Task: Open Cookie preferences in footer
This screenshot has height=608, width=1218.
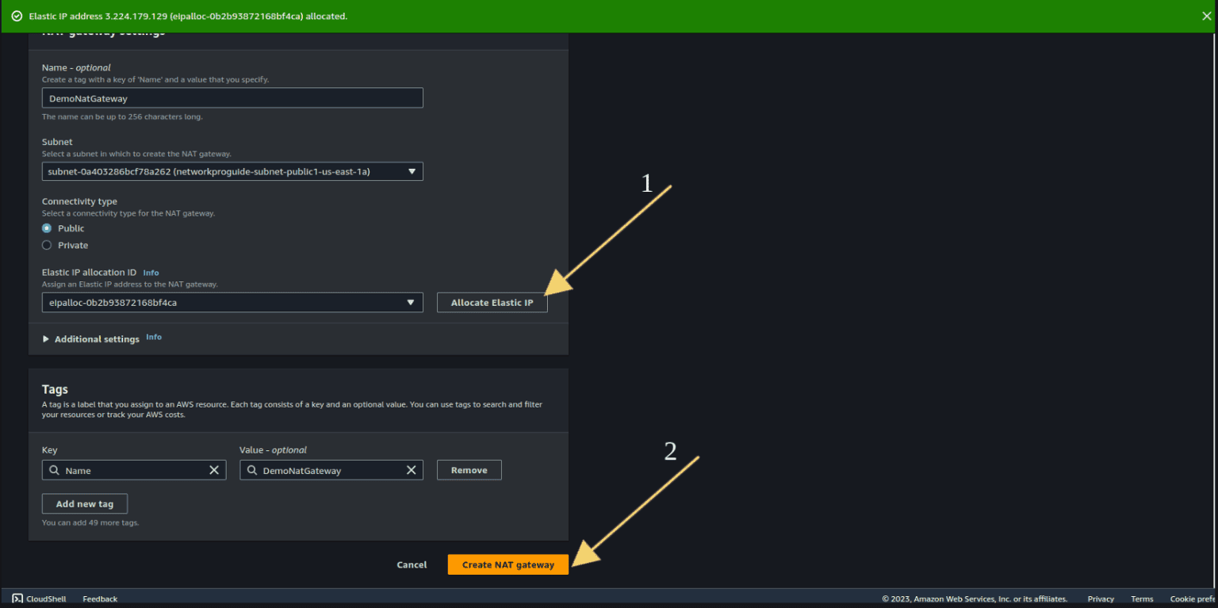Action: pos(1193,598)
